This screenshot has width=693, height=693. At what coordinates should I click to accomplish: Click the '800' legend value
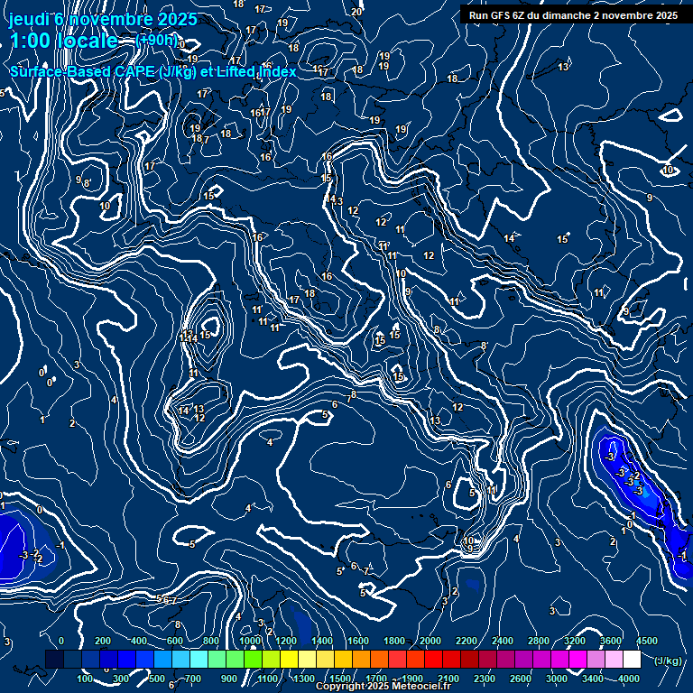pos(211,641)
